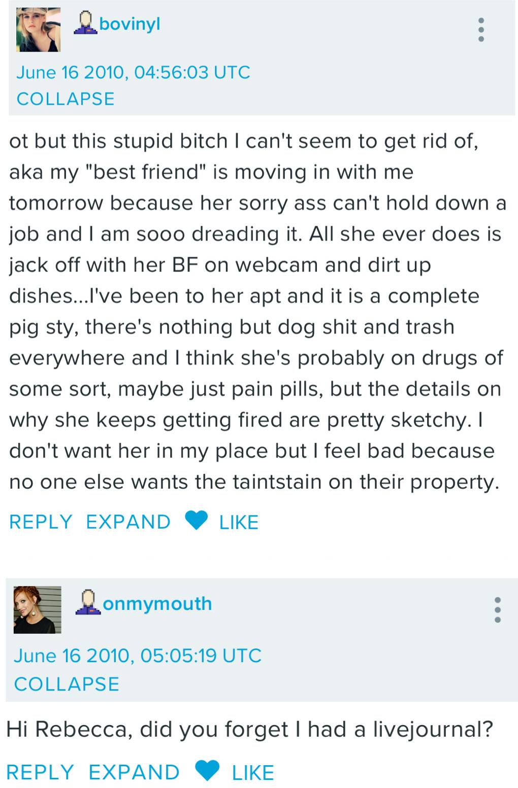Viewport: 518px width, 788px height.
Task: Expand the thread under bovinyl's comment
Action: 128,522
